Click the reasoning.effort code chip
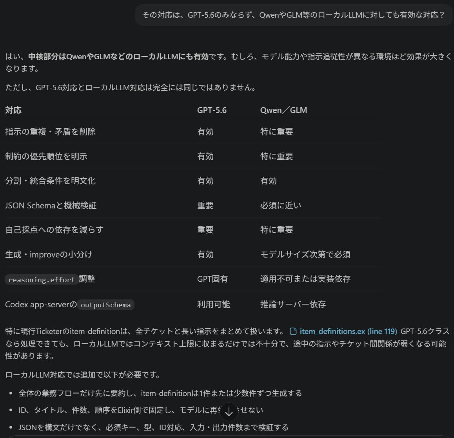 pos(42,279)
